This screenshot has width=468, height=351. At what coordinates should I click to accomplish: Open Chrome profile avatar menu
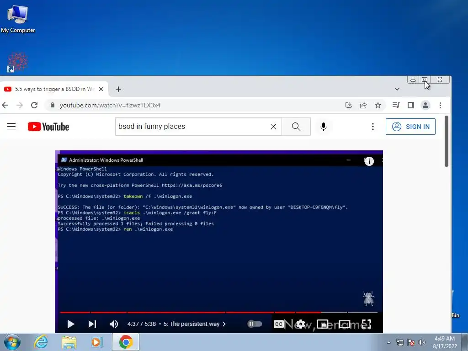click(x=425, y=105)
